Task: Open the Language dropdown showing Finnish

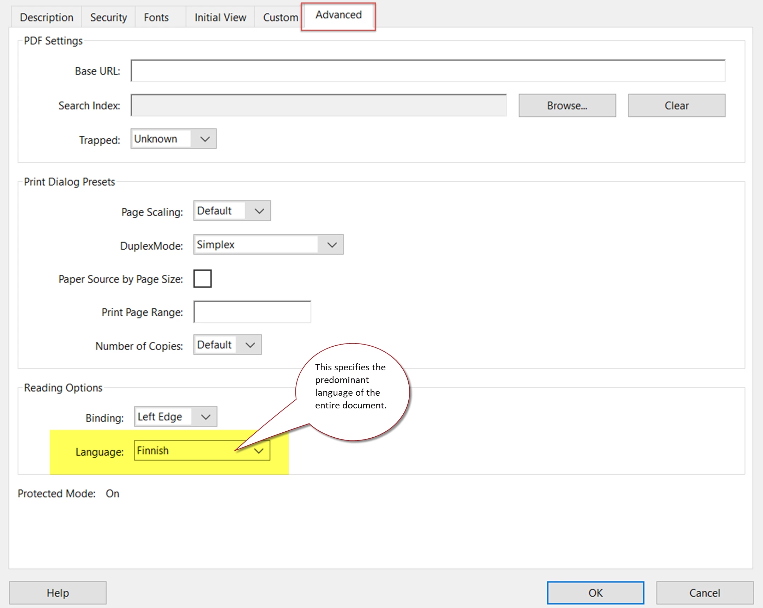Action: point(202,451)
